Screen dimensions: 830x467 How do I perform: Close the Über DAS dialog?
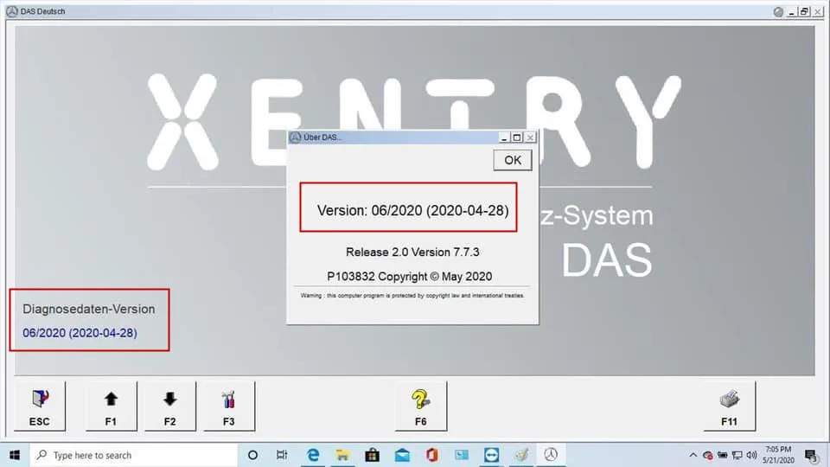click(x=530, y=138)
